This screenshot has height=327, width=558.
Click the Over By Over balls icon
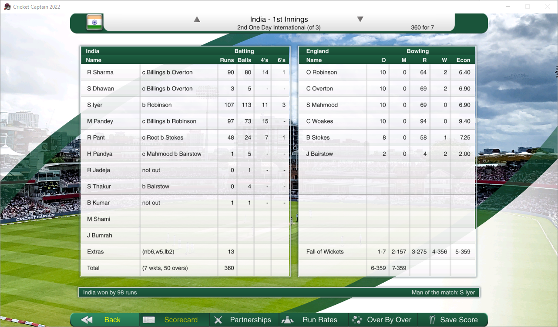coord(357,320)
